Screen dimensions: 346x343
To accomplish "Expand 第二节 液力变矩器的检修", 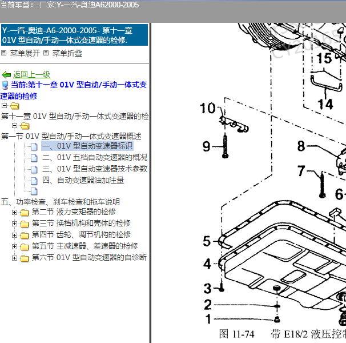I will click(x=14, y=213).
